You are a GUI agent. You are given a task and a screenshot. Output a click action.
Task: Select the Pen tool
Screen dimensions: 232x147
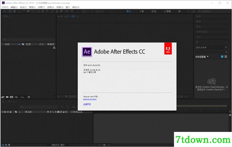coord(43,11)
